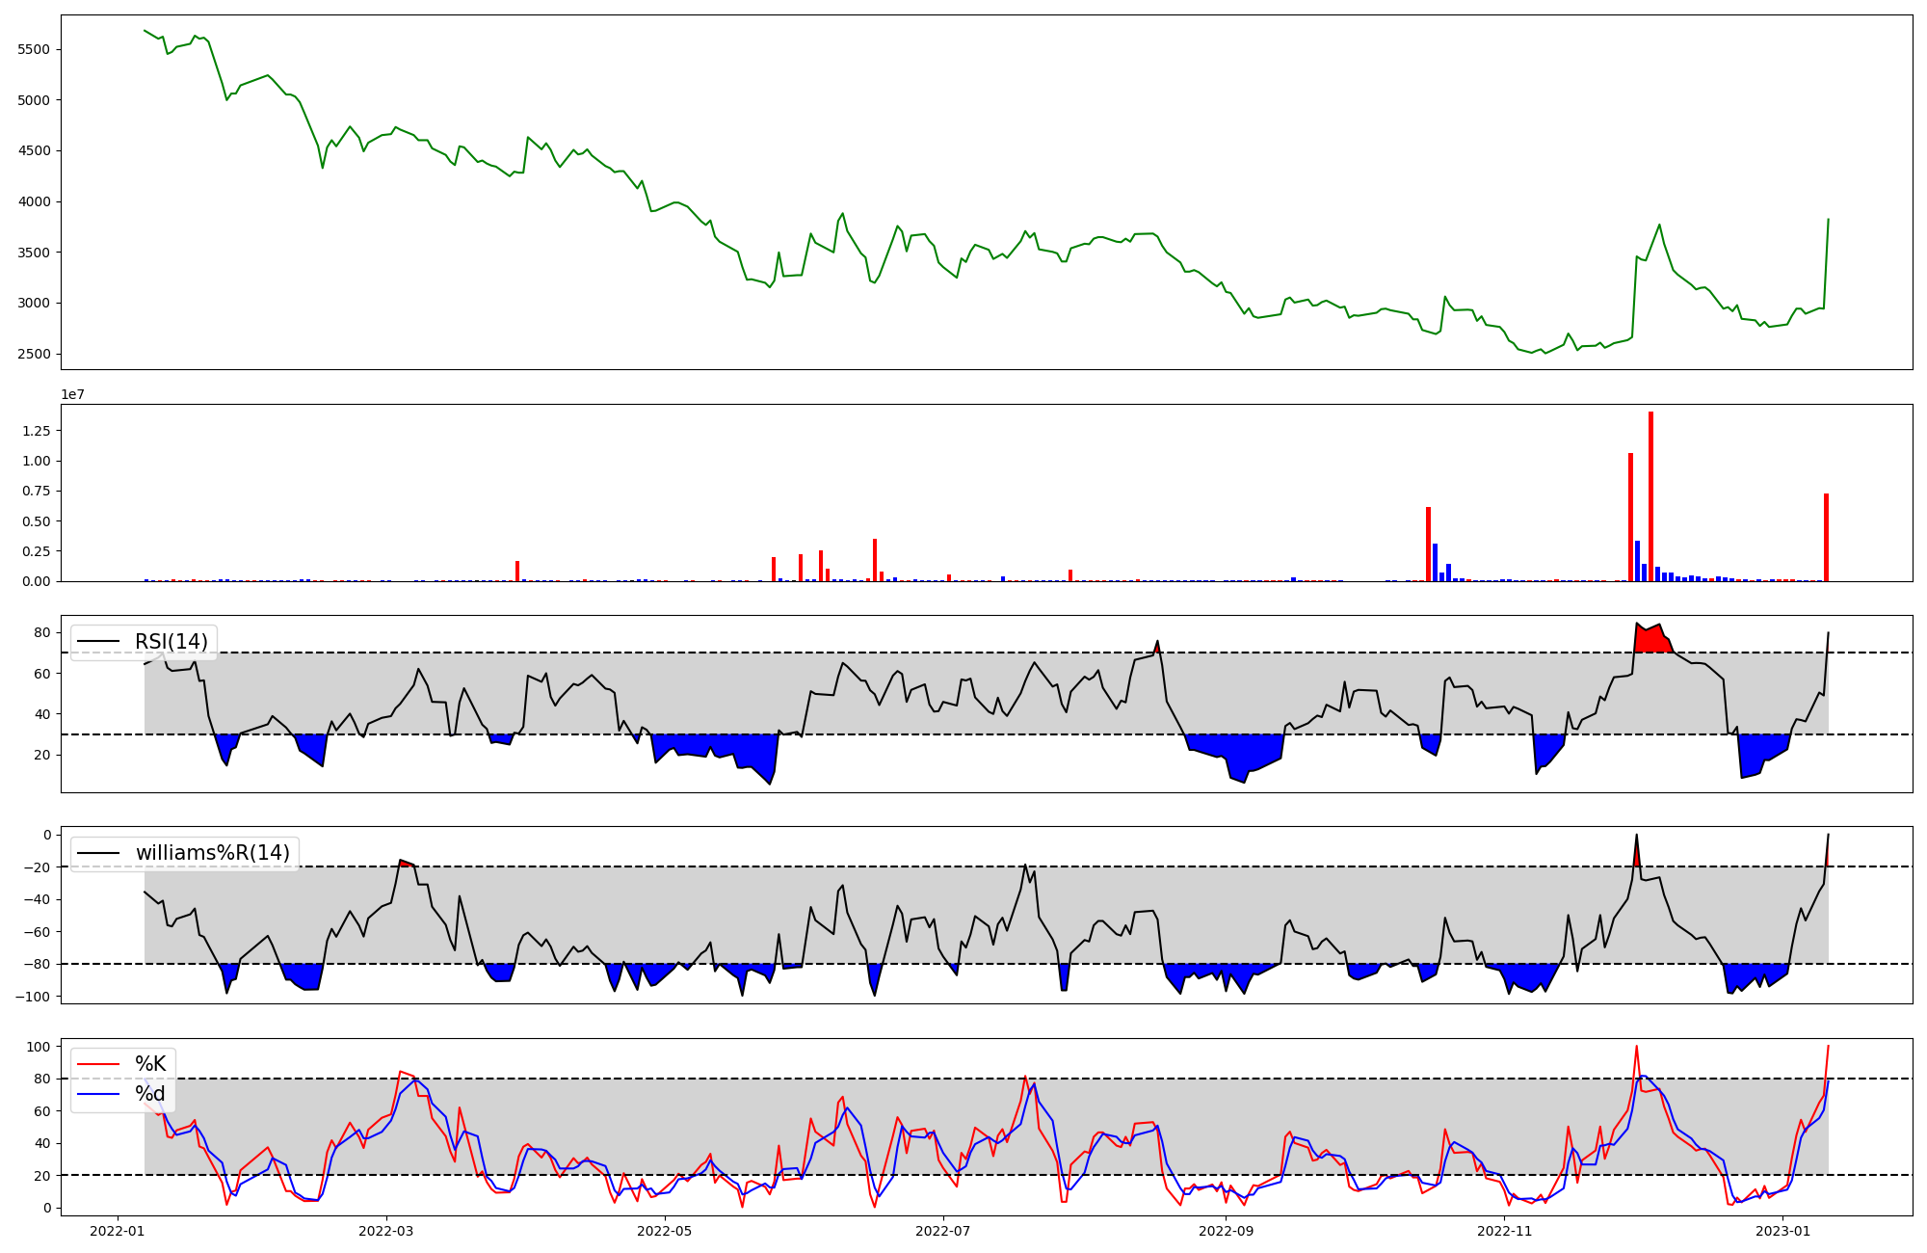1927x1253 pixels.
Task: Click the 2022-07 x-axis date label
Action: [942, 1231]
